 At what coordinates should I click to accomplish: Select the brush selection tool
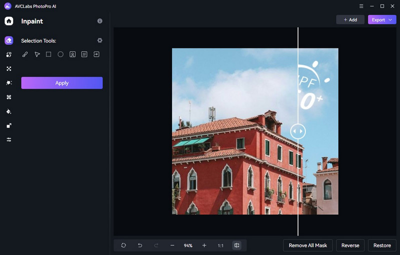point(25,54)
